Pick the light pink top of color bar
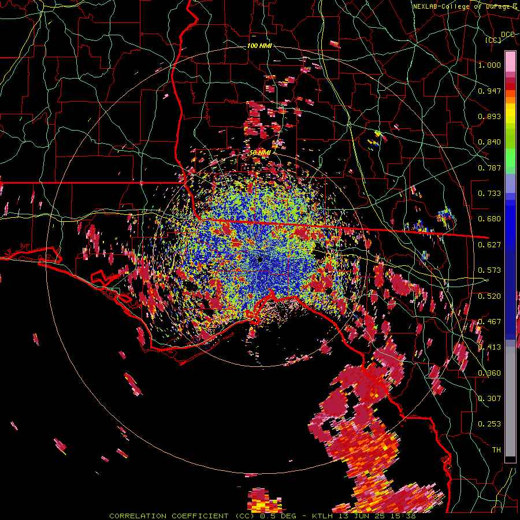The image size is (520, 520). (510, 61)
